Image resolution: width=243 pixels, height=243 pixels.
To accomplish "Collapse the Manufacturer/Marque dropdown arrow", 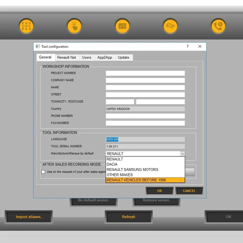I will 183,154.
